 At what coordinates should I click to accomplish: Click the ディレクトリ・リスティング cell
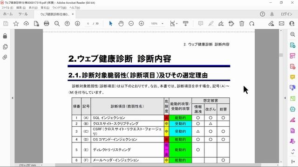[x=127, y=150]
